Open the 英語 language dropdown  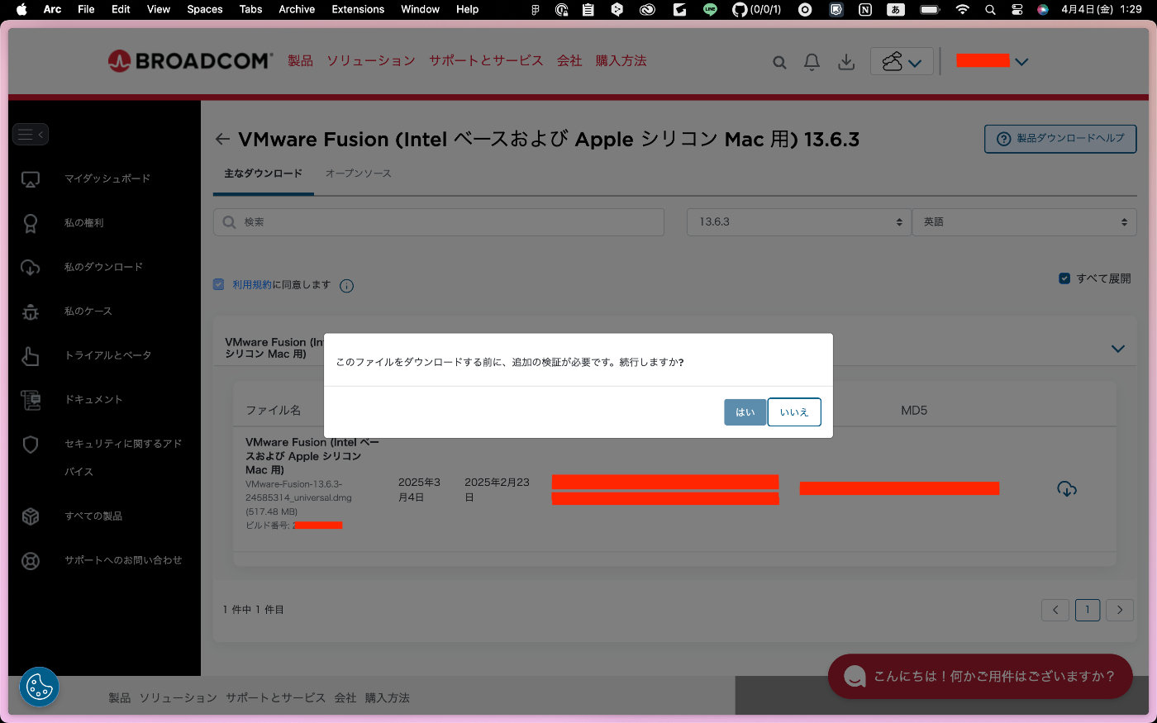[x=1025, y=222]
